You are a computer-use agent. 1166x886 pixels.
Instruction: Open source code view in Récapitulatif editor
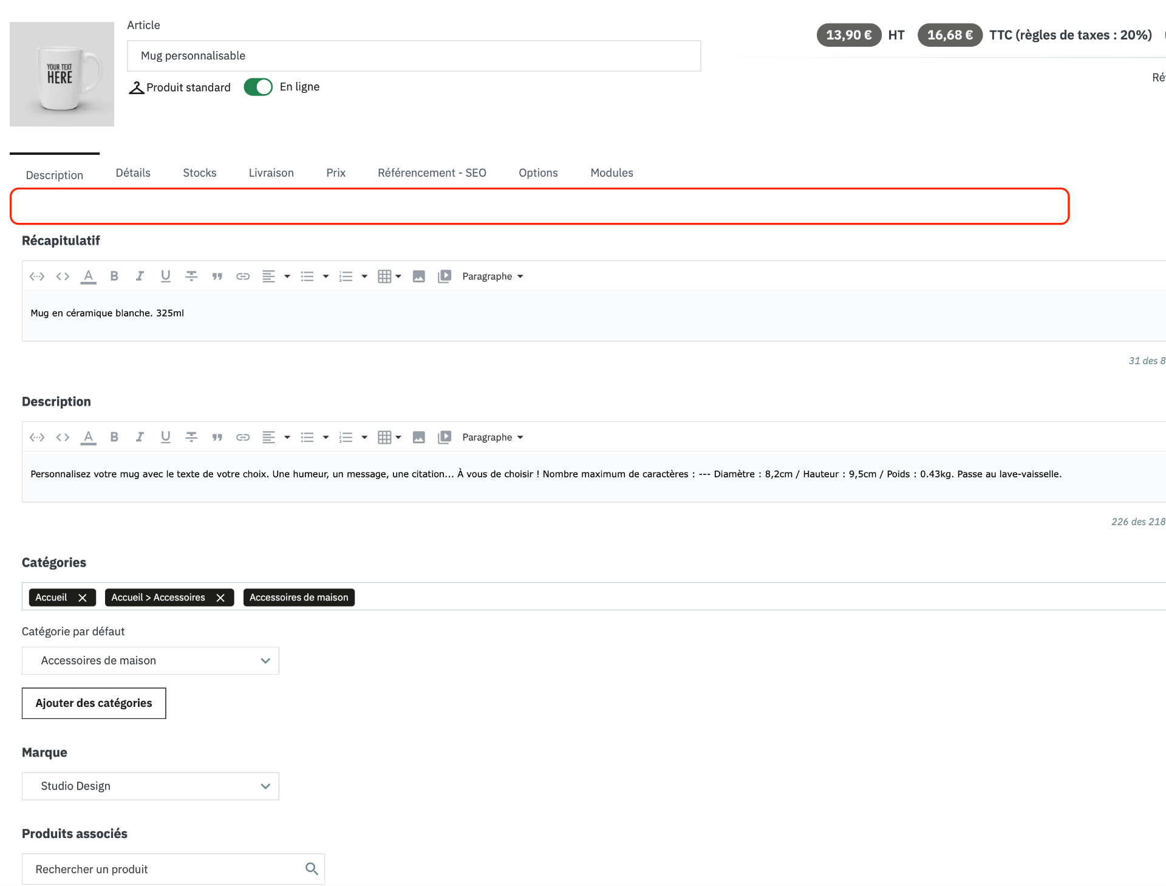(x=63, y=276)
